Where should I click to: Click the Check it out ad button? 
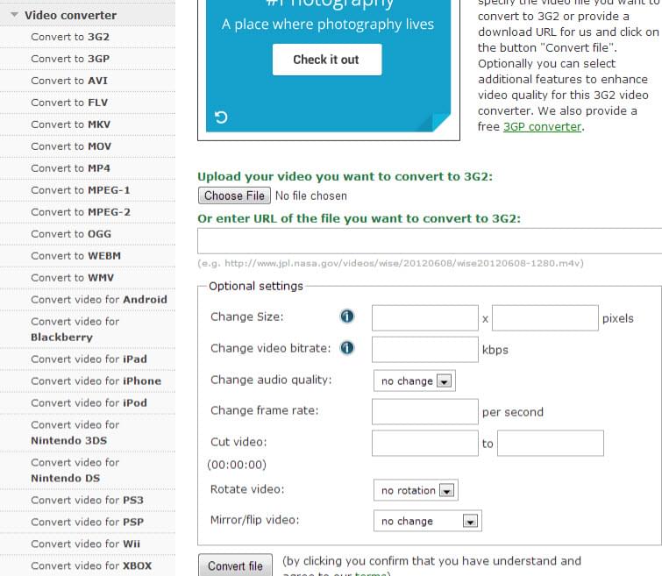click(x=326, y=60)
